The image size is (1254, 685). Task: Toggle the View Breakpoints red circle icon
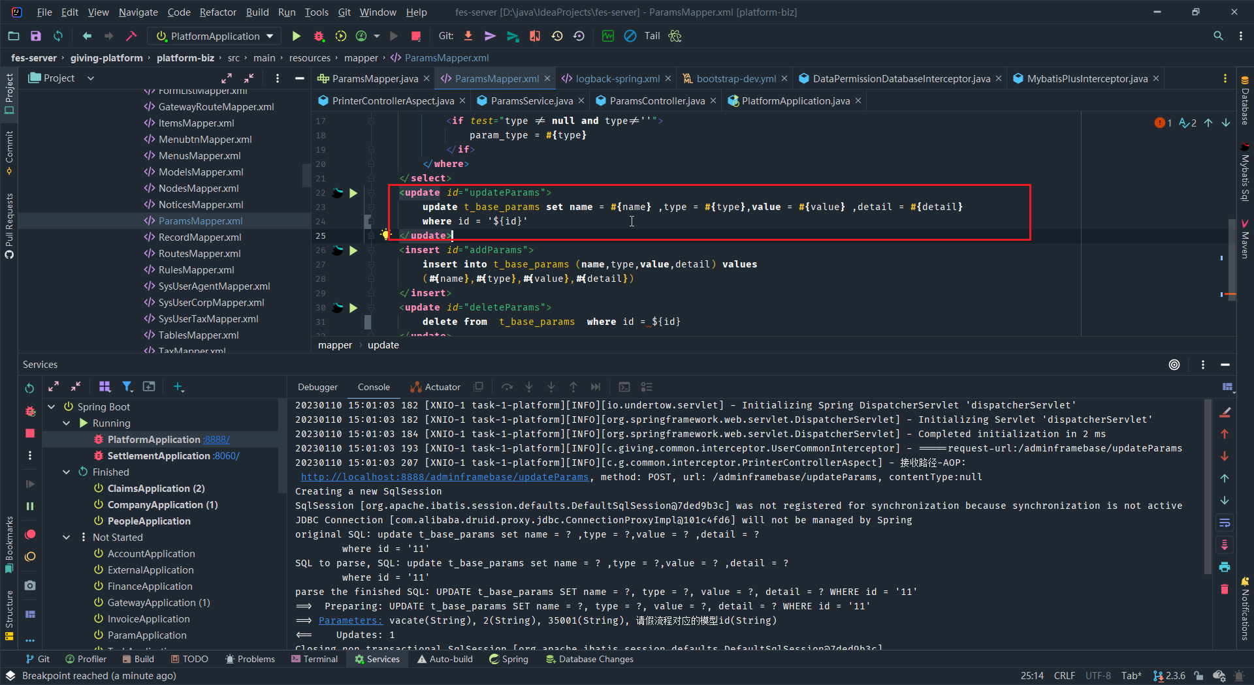click(30, 534)
